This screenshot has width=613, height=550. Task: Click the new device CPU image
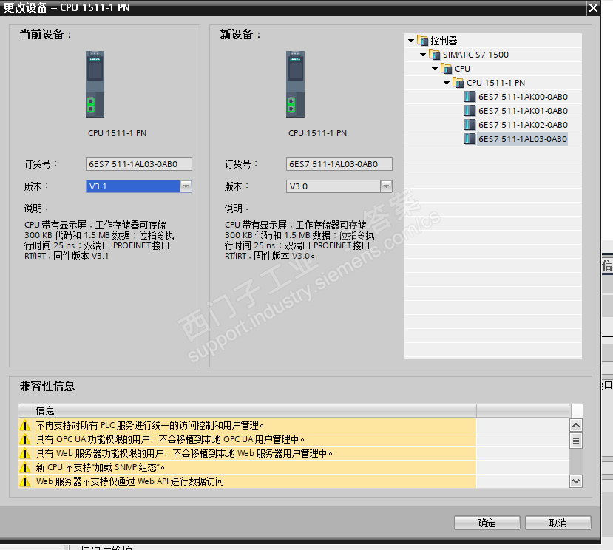pyautogui.click(x=295, y=84)
